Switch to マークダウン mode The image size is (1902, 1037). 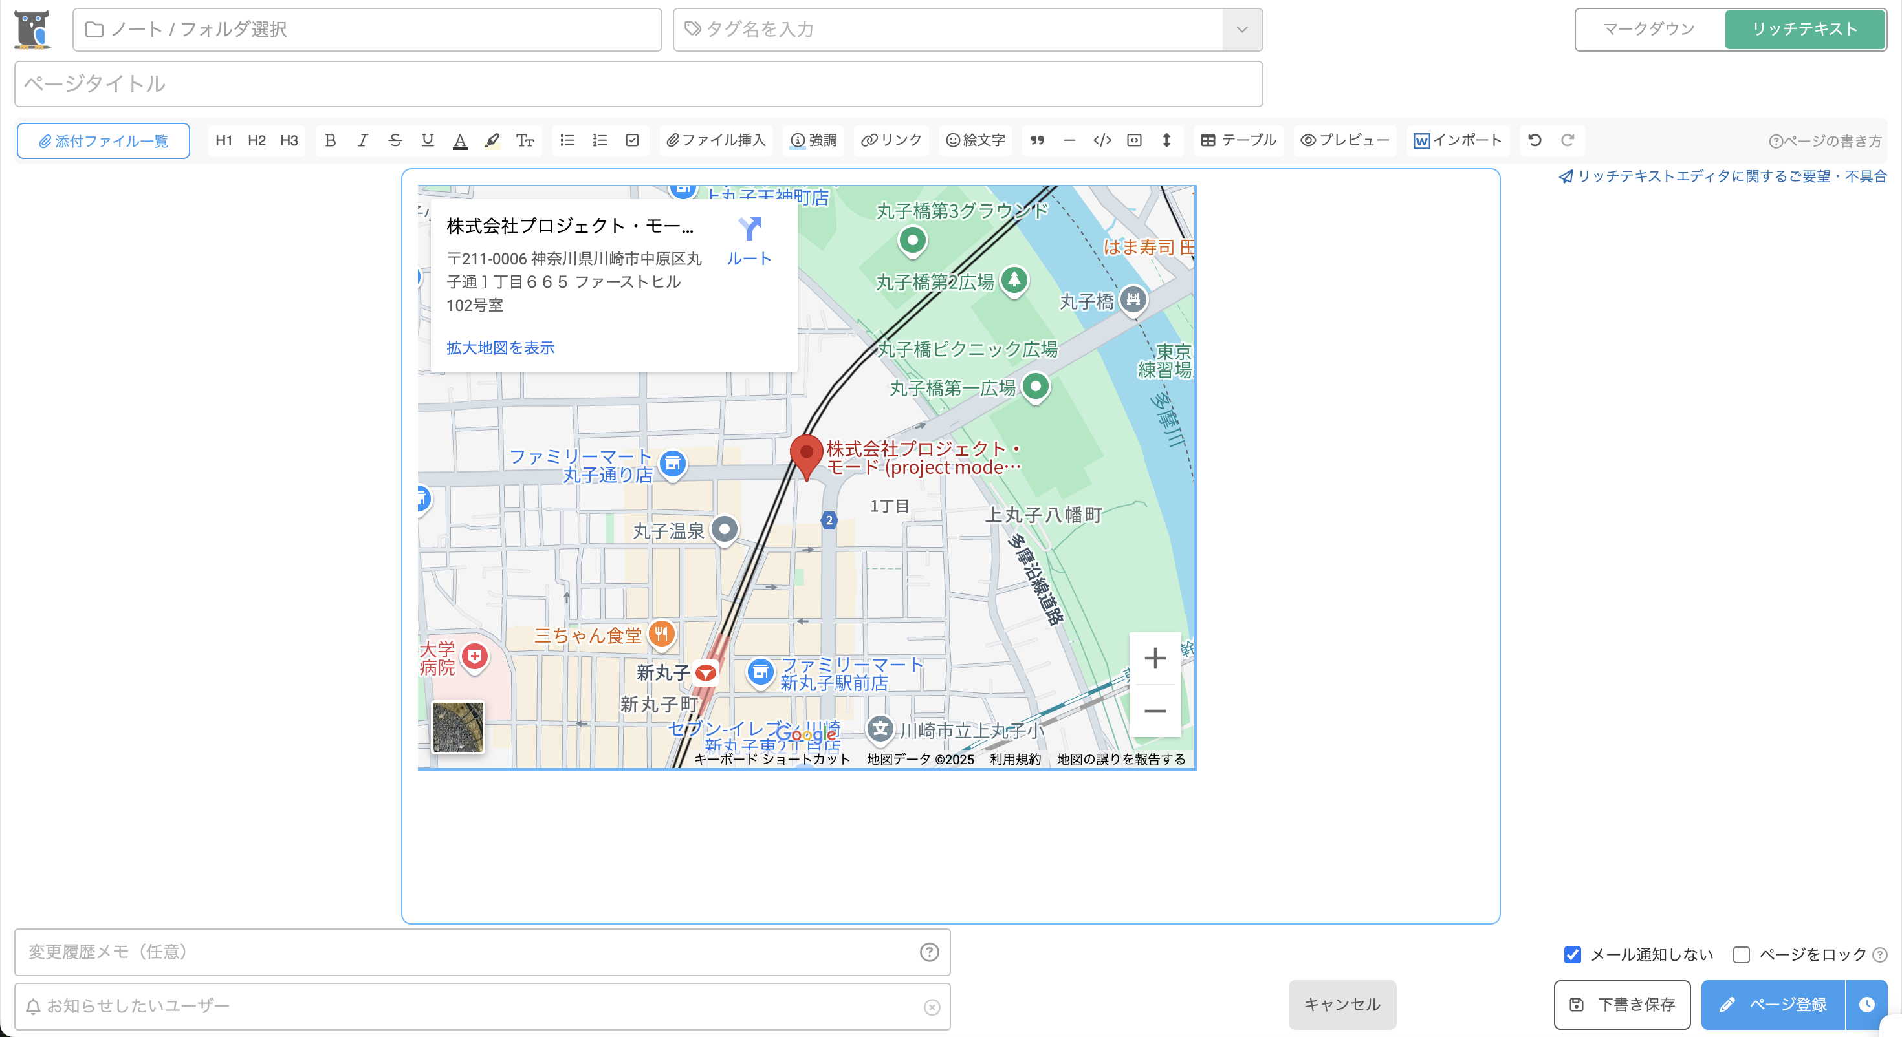point(1649,30)
